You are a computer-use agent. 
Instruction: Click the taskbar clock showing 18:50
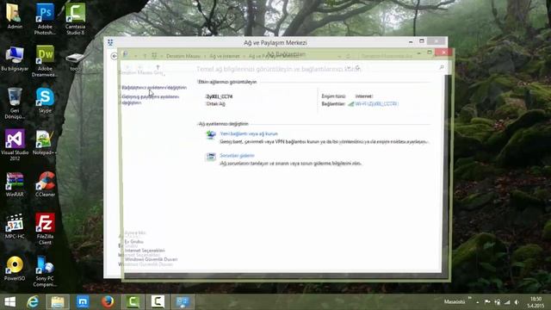coord(536,302)
